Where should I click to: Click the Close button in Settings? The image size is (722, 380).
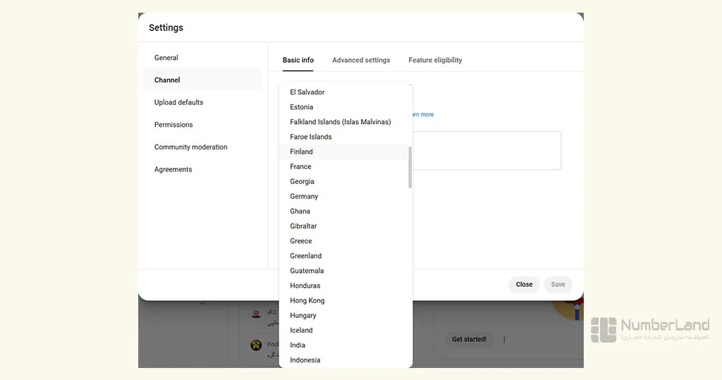pyautogui.click(x=524, y=284)
